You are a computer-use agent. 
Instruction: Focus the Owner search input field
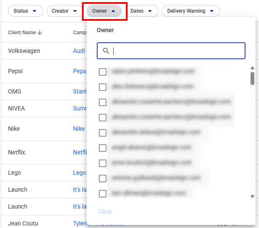177,51
